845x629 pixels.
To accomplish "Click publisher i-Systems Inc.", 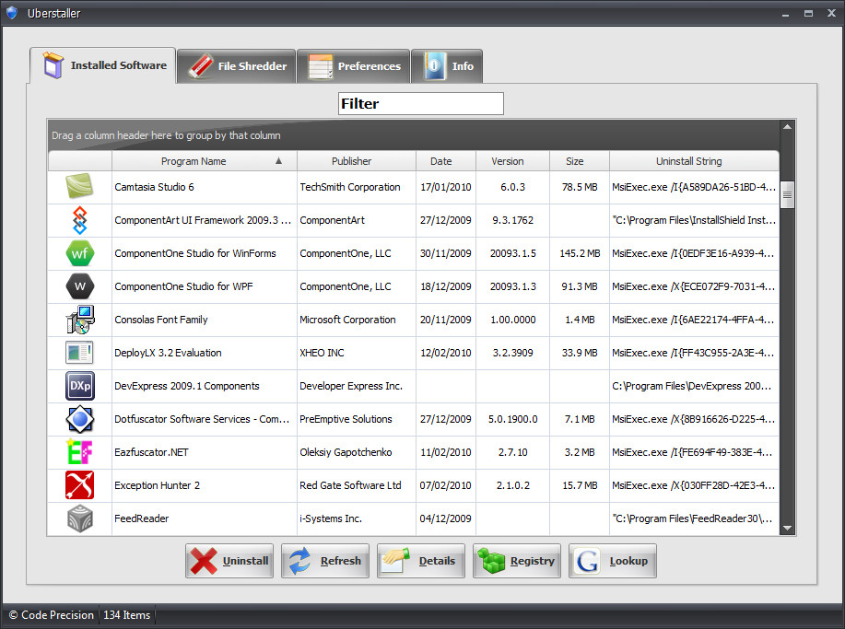I will tap(331, 518).
